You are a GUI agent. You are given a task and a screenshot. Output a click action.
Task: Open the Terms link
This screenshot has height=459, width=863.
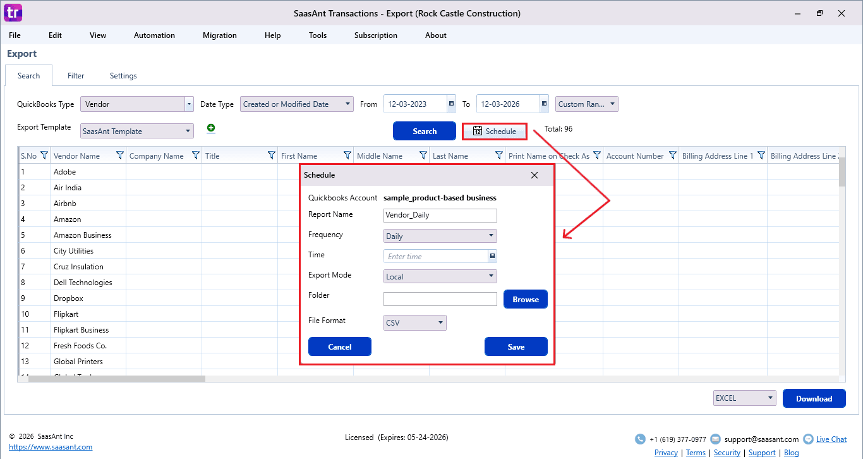click(696, 453)
